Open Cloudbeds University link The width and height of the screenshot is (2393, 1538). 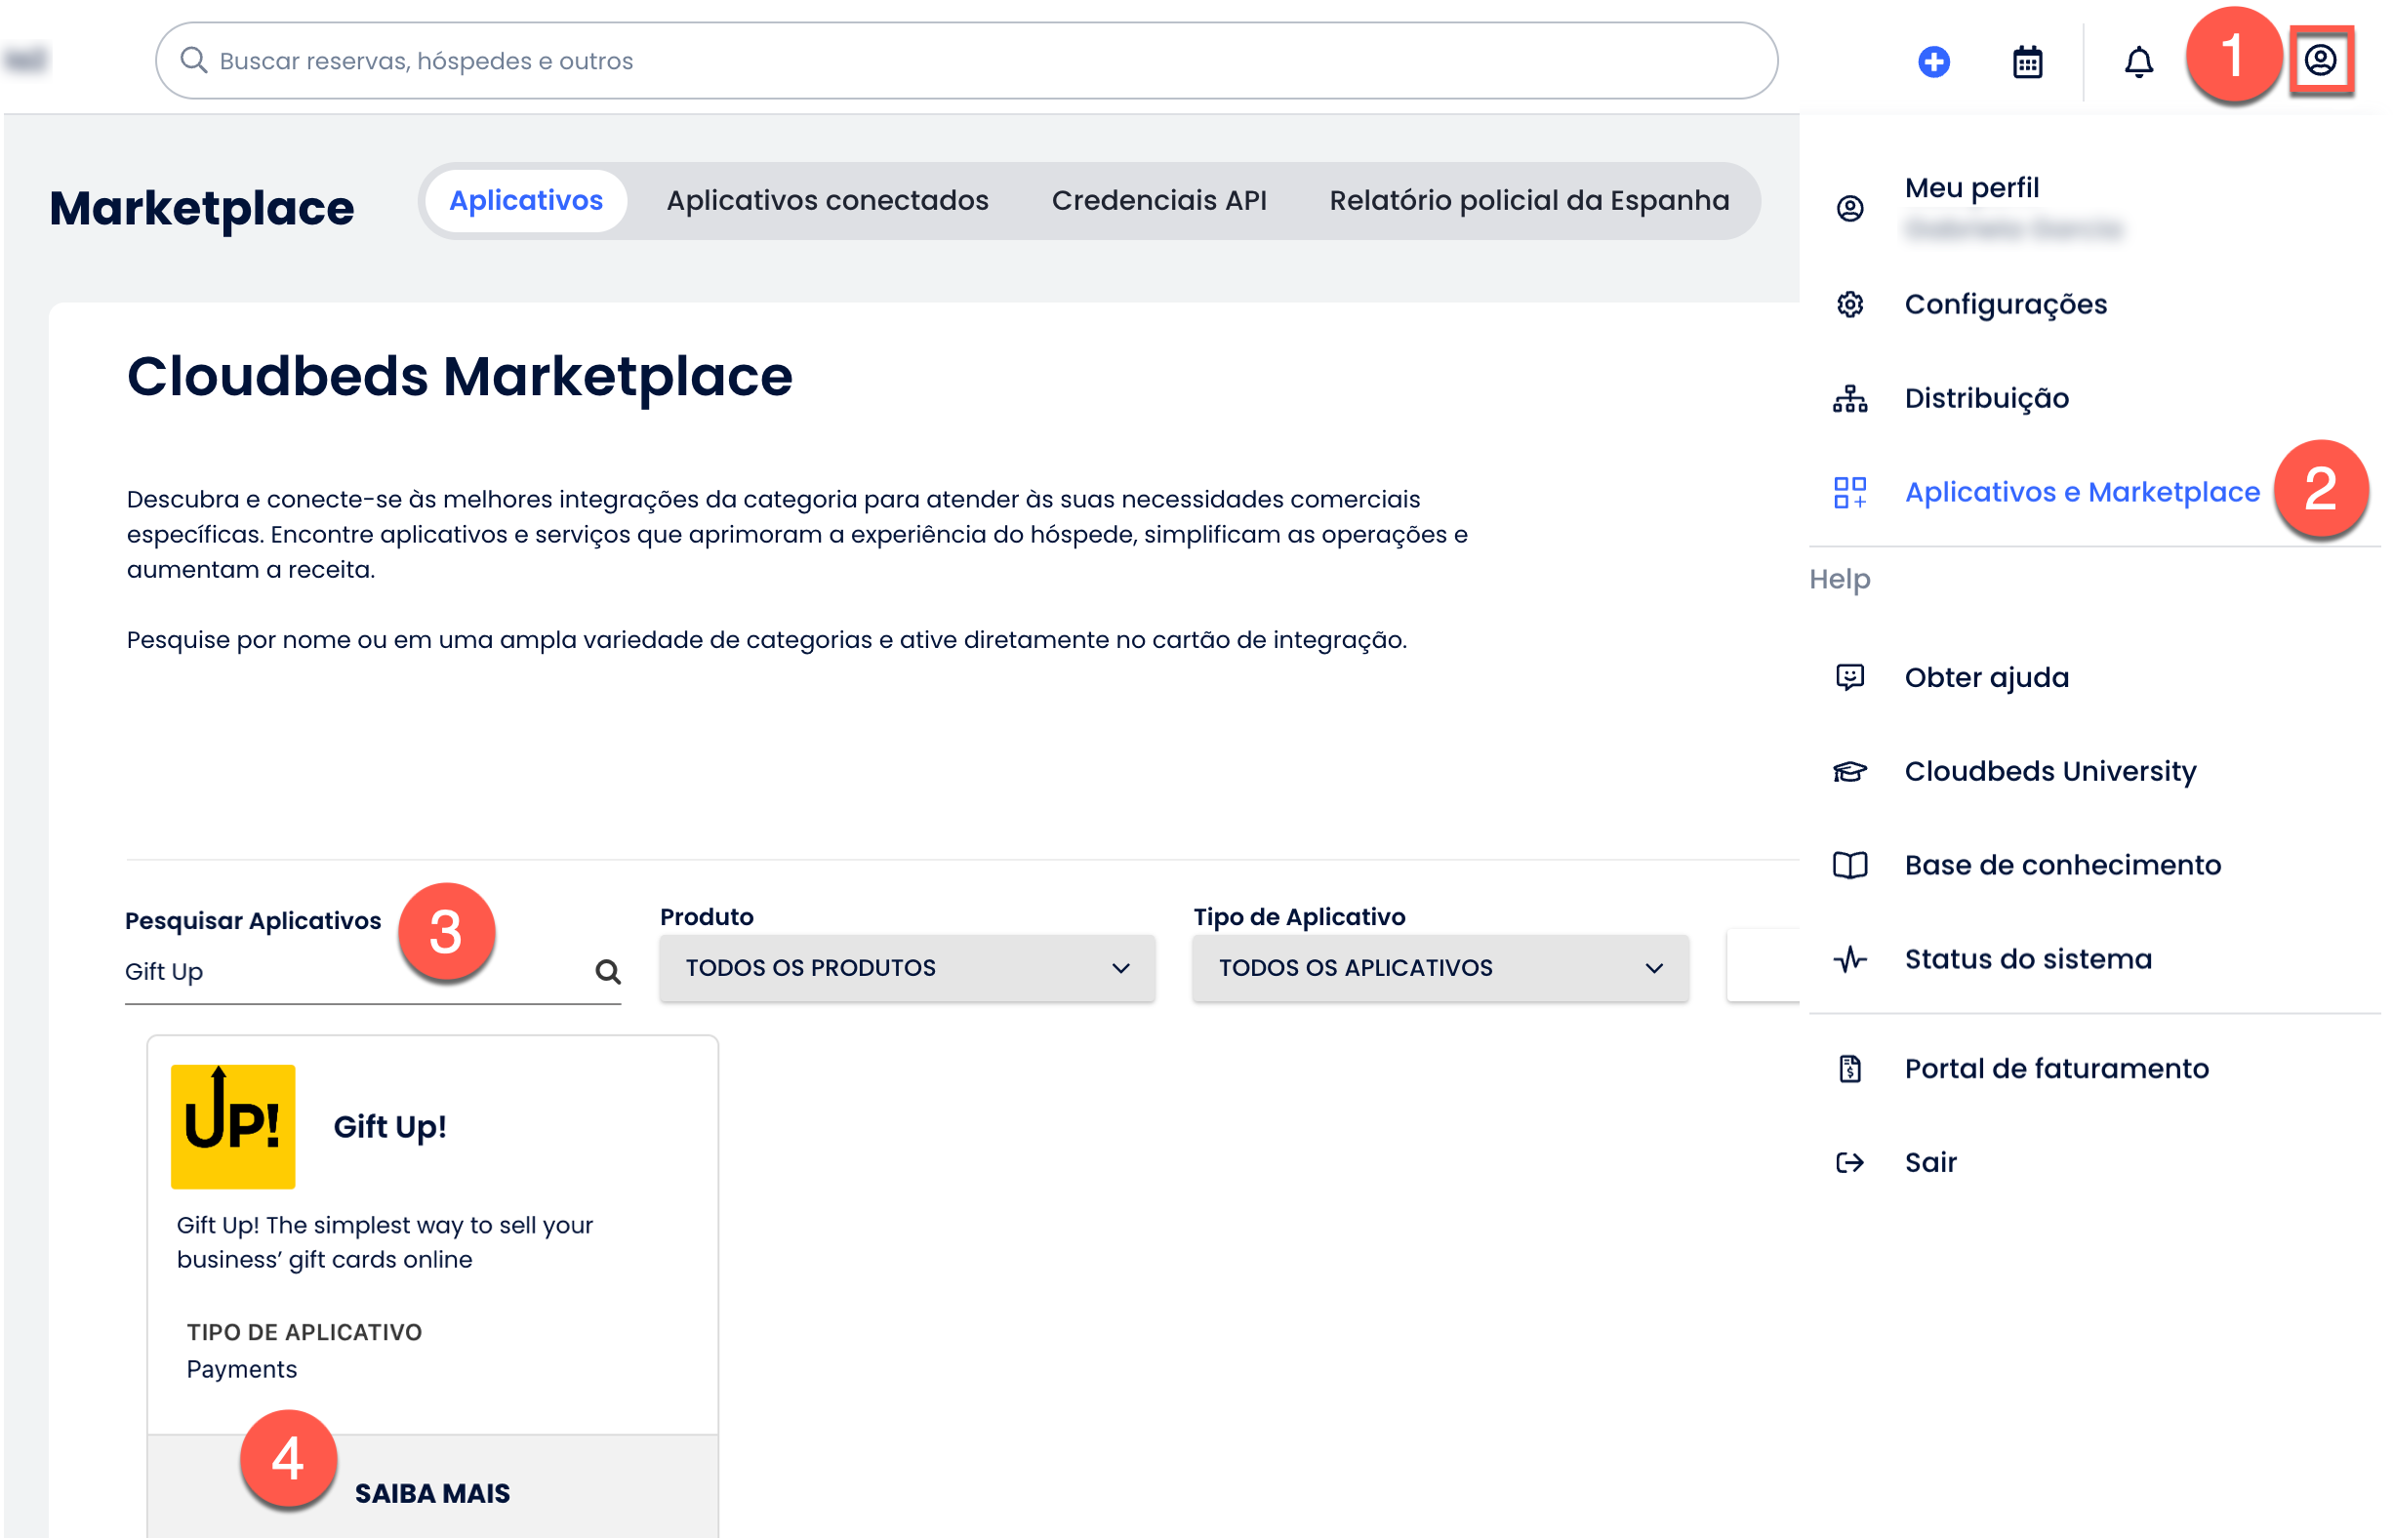click(x=2049, y=771)
